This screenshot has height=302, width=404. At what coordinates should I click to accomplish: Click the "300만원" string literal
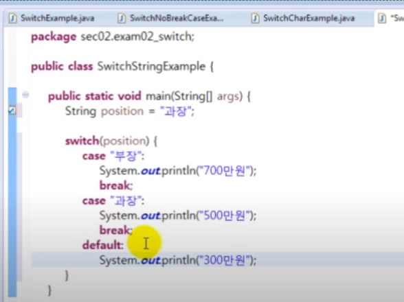tap(224, 260)
